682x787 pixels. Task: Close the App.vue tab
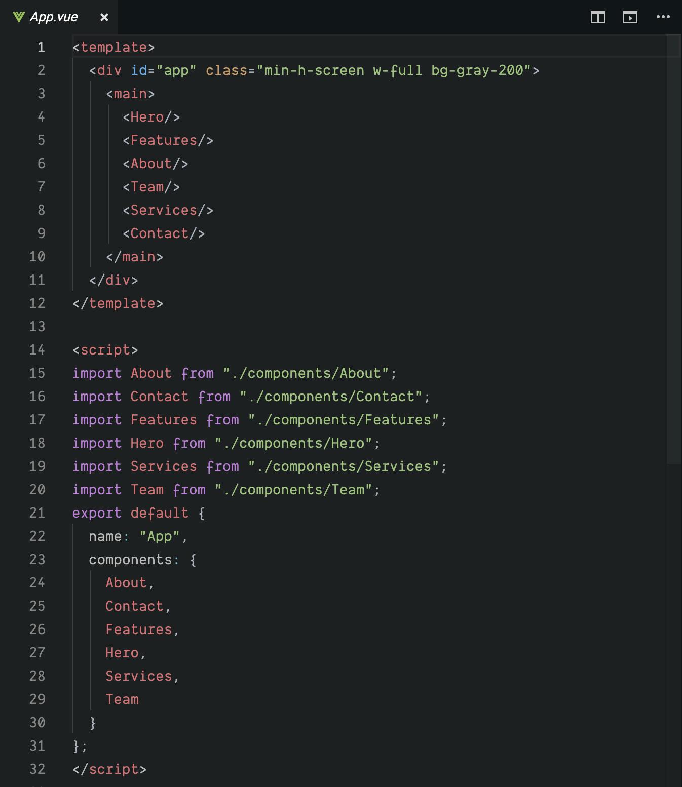click(x=104, y=17)
